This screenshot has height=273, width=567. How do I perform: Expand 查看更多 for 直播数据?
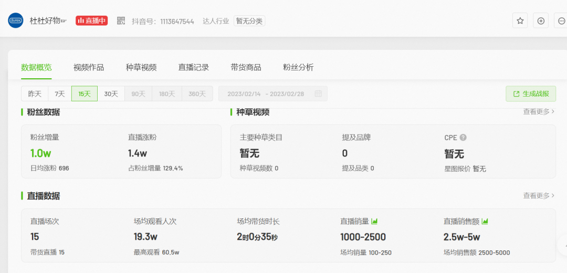tap(539, 195)
